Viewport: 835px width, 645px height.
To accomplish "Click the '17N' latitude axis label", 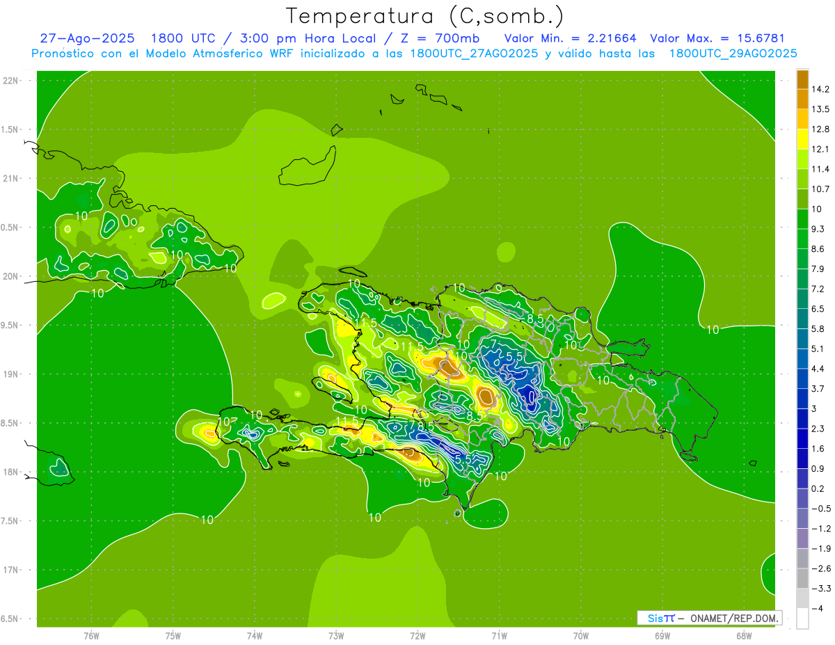I will pos(11,570).
